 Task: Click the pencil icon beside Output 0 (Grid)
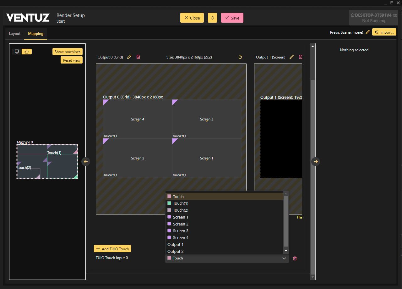129,57
